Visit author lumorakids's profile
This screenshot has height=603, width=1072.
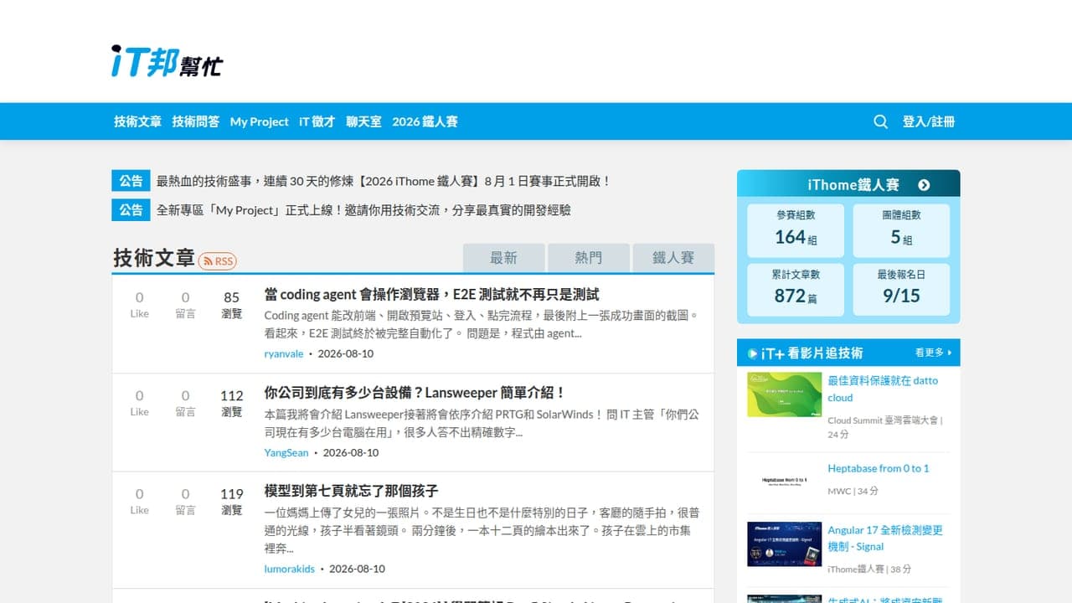pos(290,569)
